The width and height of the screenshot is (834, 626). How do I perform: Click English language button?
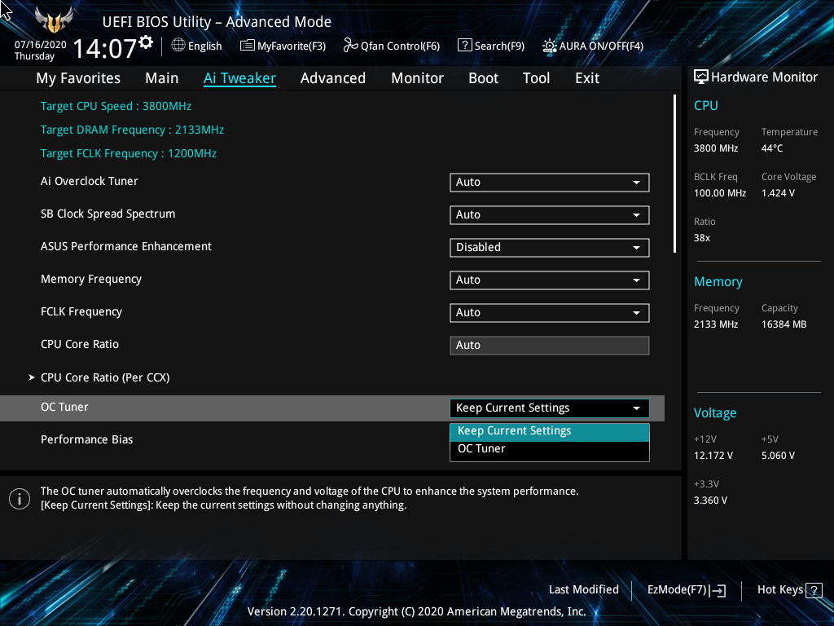[197, 46]
